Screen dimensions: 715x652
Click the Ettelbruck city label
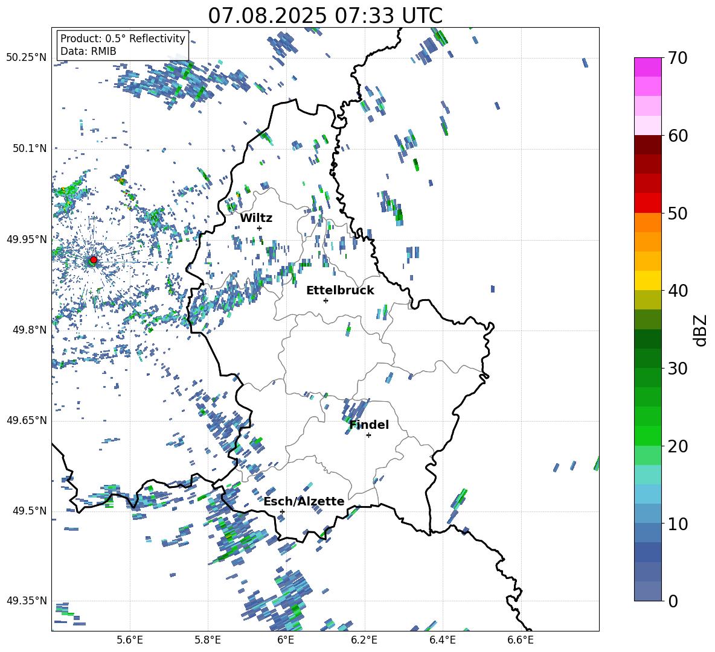click(340, 291)
